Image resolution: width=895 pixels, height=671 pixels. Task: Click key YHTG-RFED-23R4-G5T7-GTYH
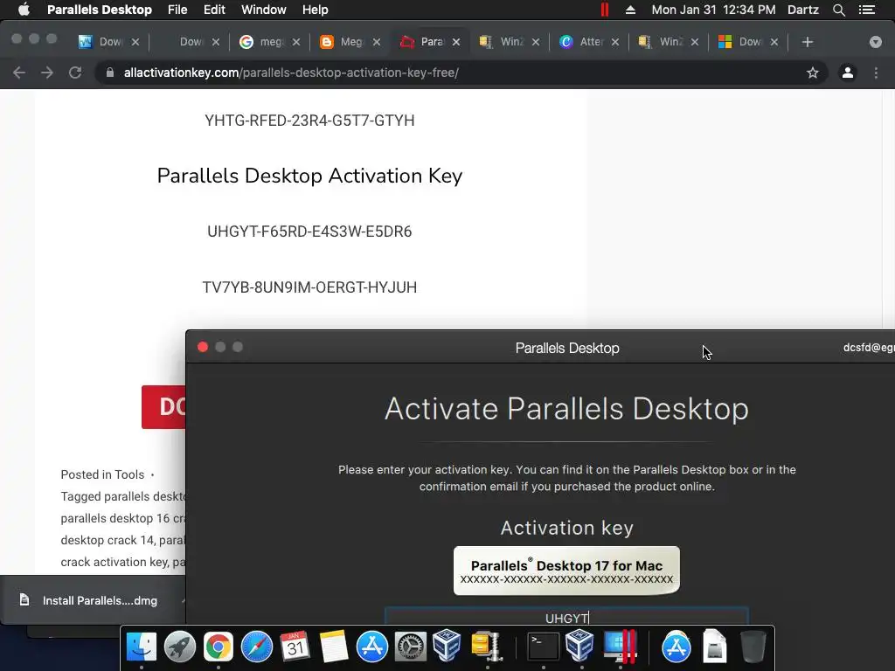click(x=309, y=121)
